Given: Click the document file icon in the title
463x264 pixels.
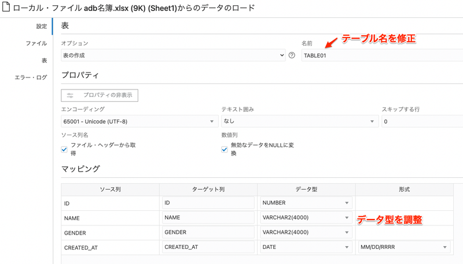Looking at the screenshot, I should click(6, 8).
